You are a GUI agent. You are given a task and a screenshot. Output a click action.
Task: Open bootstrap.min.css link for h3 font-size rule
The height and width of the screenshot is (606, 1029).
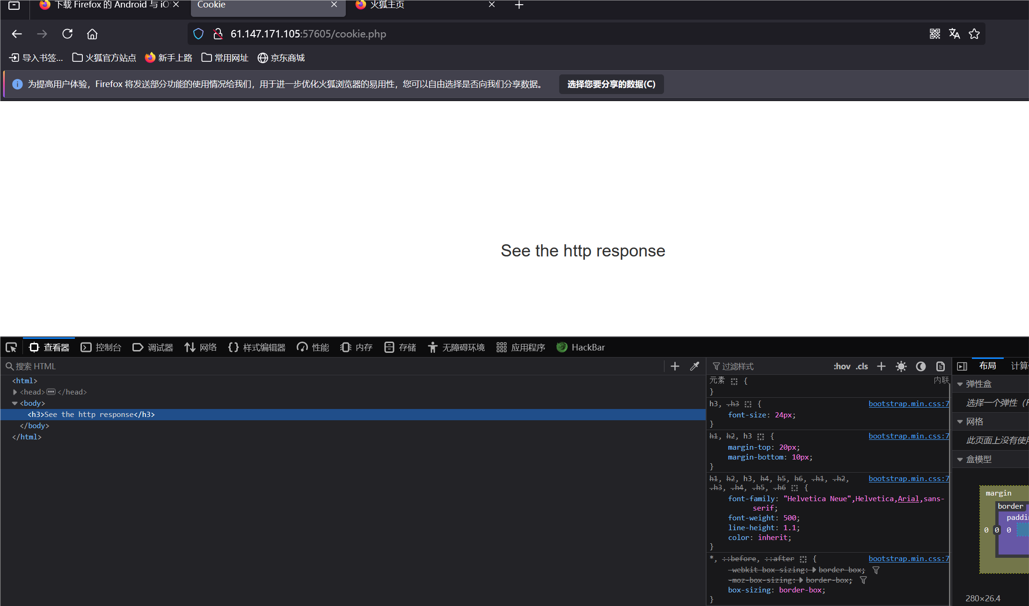point(909,404)
